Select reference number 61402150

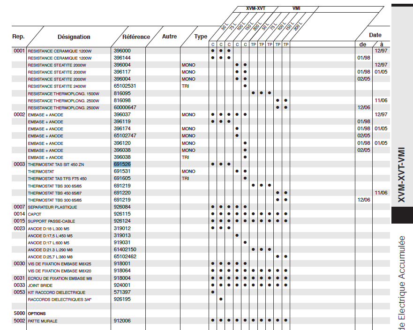125,249
